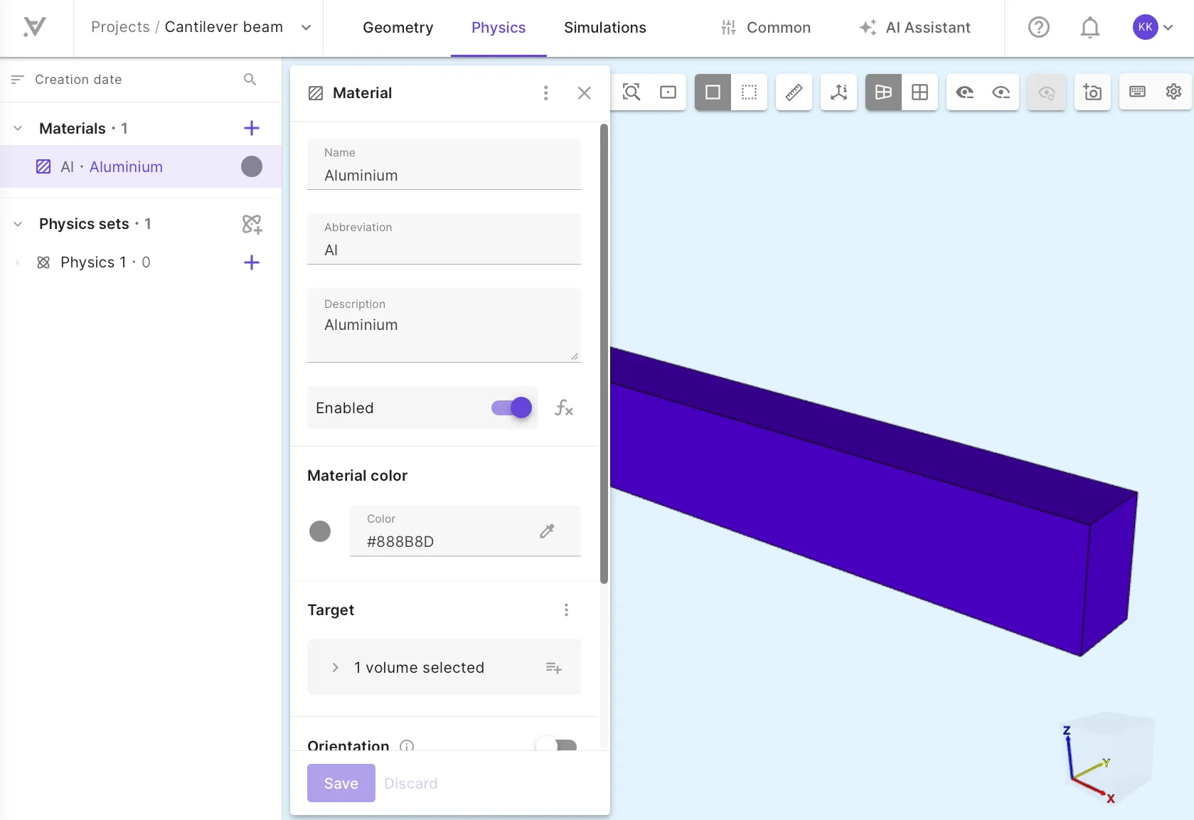Activate the ruler measure tool

794,92
